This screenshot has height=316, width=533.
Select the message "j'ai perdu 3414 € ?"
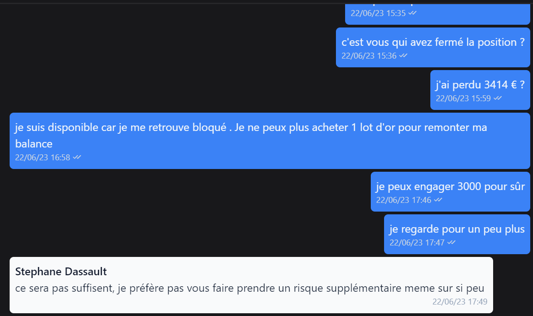480,90
